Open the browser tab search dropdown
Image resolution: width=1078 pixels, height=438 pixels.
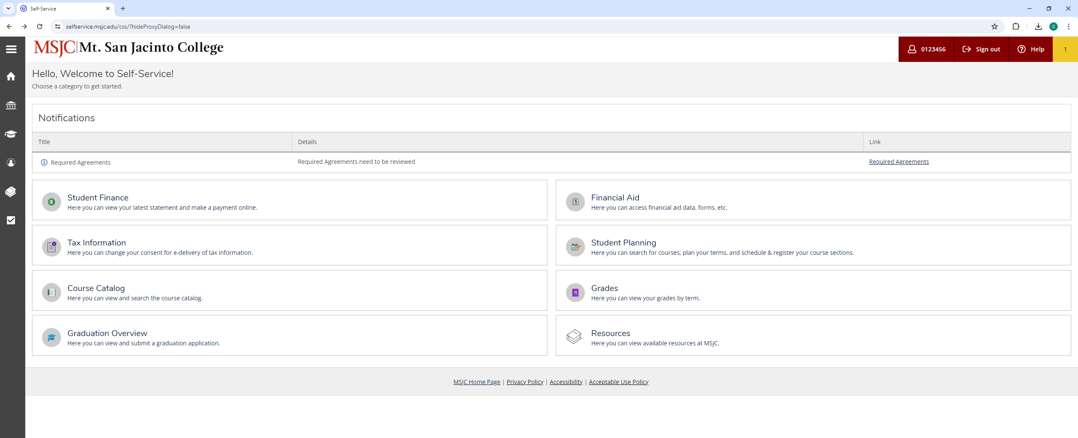click(x=8, y=8)
